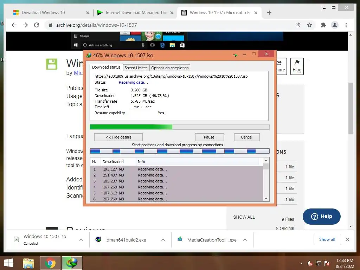
Task: Select connection row with 187.612 MB
Action: coord(176,193)
